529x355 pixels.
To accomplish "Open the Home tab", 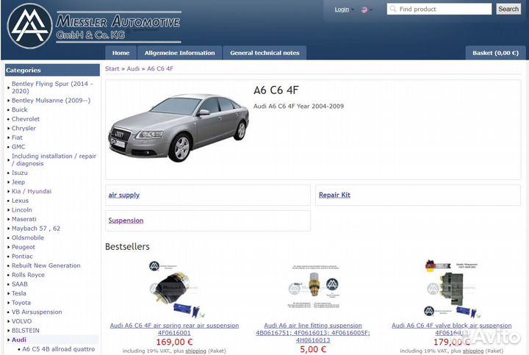I will 120,53.
